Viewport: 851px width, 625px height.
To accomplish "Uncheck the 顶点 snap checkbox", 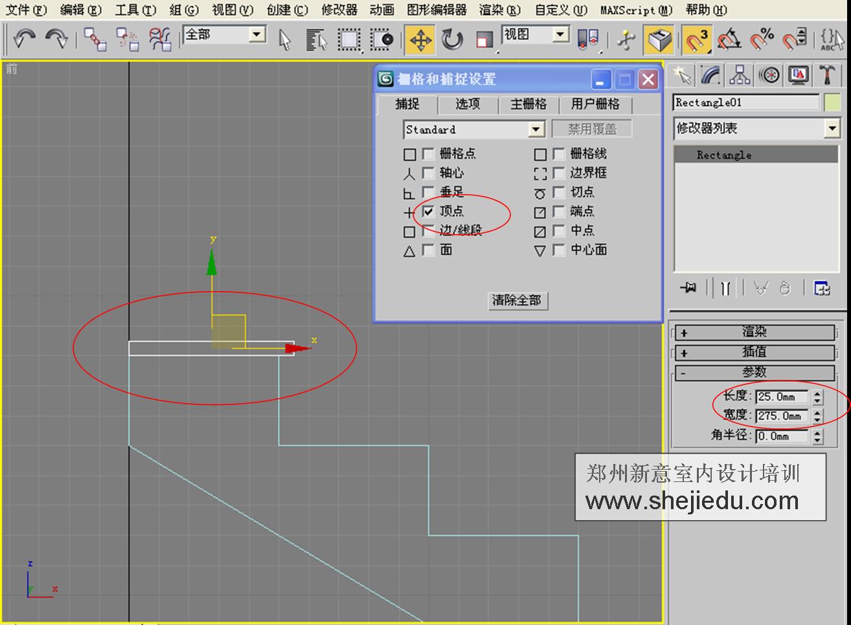I will (427, 212).
